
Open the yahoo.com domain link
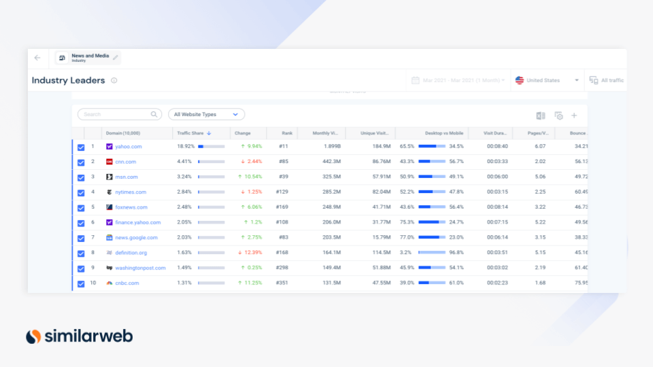click(x=129, y=147)
